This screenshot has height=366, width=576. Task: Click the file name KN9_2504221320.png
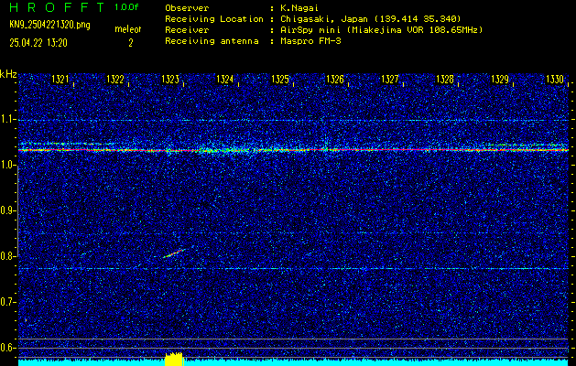pos(49,25)
